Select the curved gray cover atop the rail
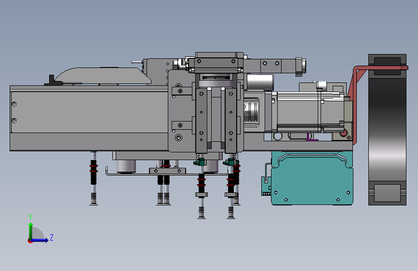 [103, 76]
